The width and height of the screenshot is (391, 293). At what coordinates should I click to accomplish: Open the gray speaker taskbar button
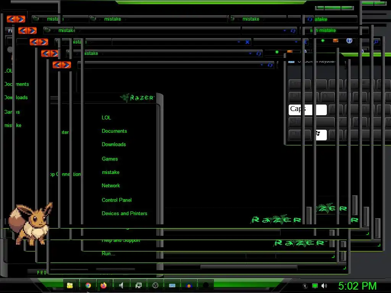[x=121, y=285]
